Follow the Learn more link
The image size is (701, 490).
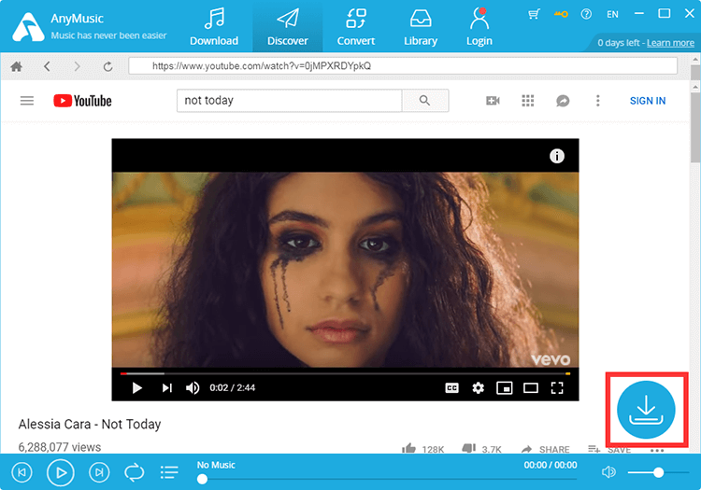click(x=670, y=43)
